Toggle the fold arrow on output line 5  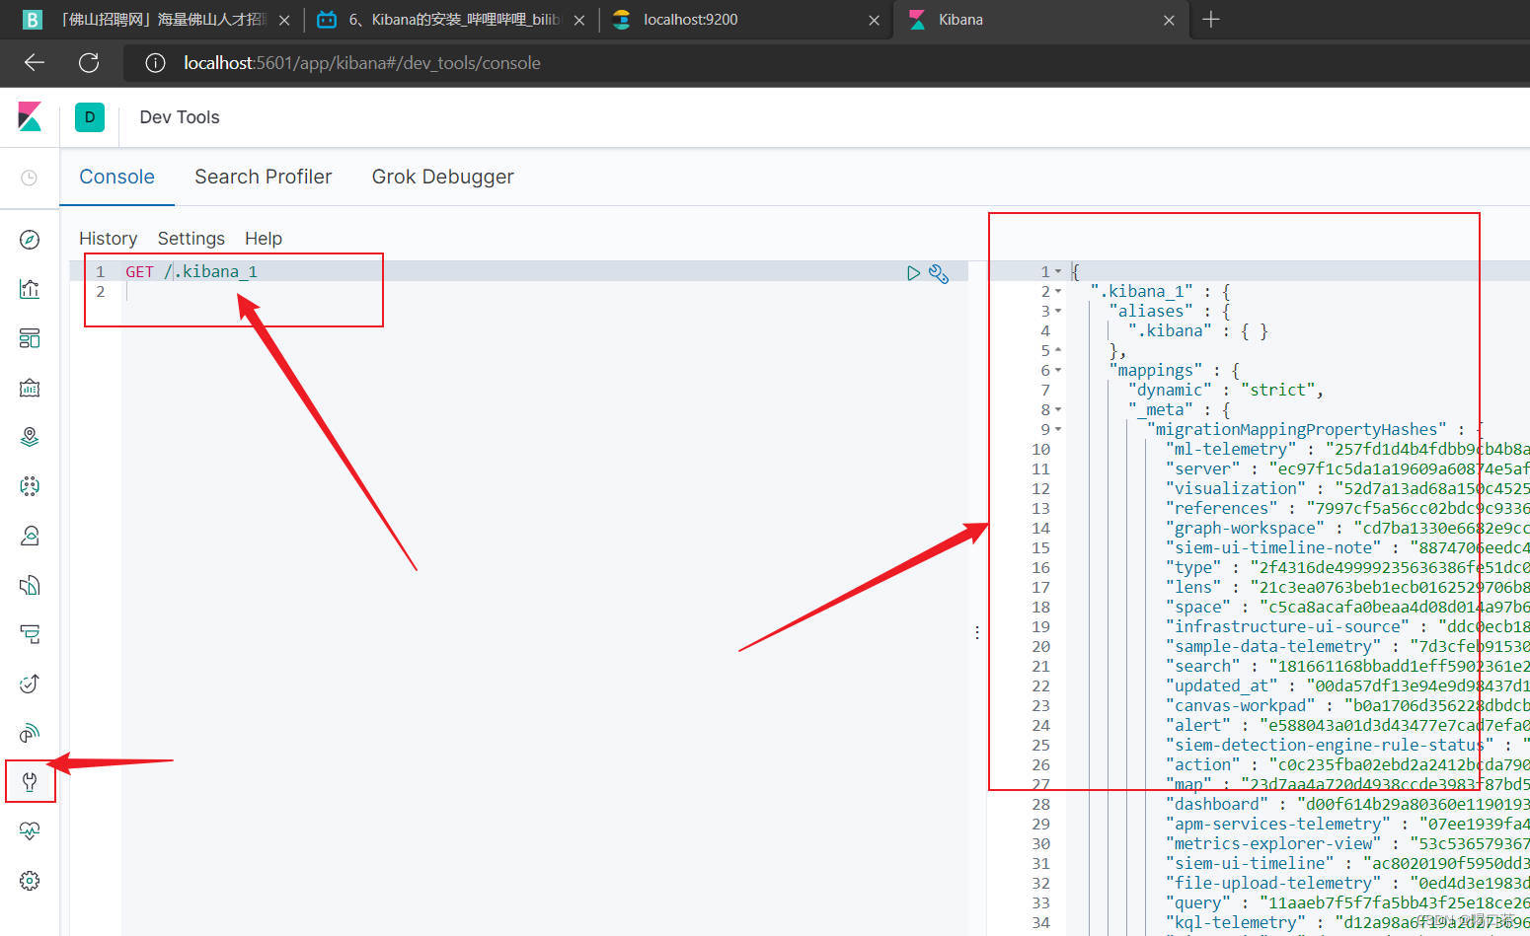click(x=1058, y=350)
